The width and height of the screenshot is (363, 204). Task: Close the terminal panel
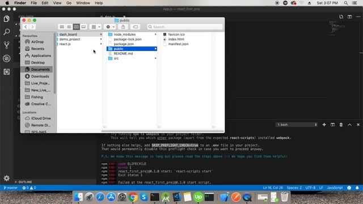(358, 125)
